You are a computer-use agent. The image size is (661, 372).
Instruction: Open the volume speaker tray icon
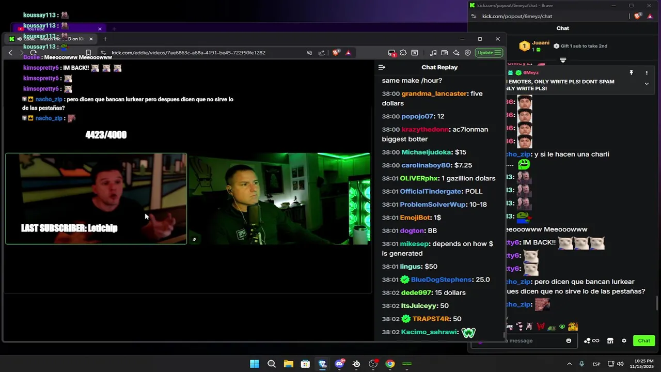(620, 364)
